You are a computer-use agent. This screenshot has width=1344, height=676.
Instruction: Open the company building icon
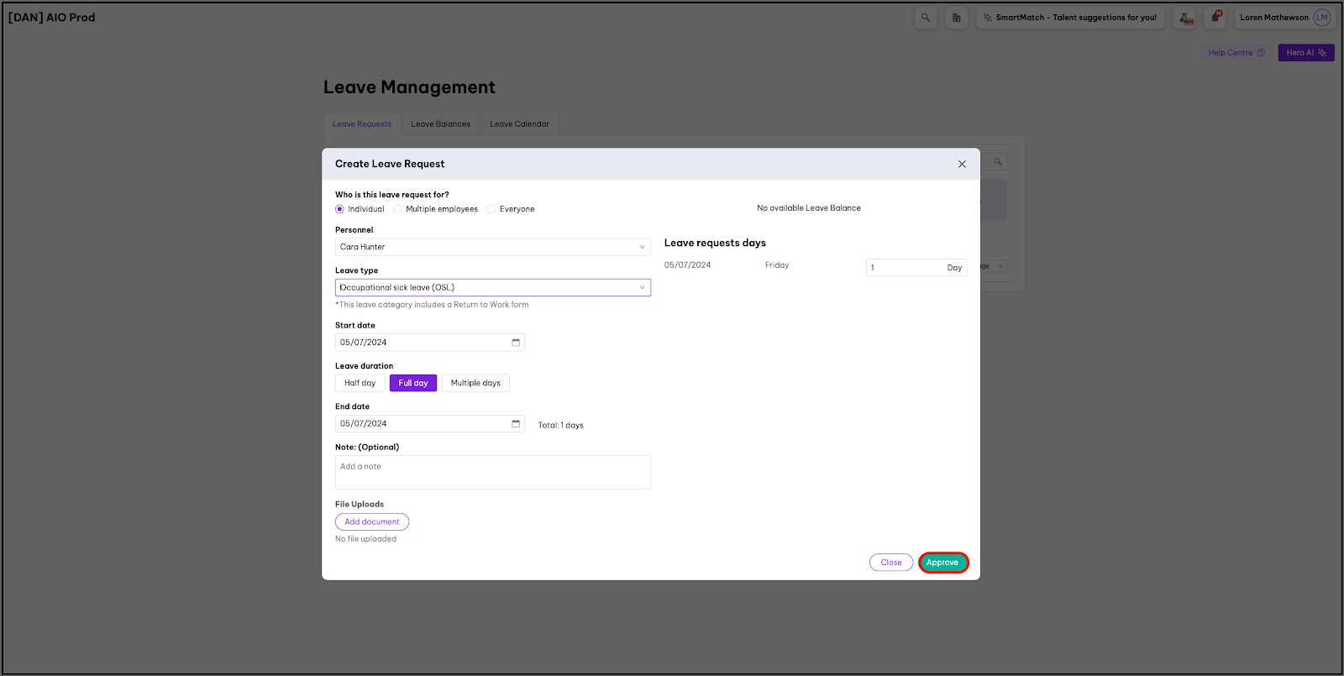click(957, 18)
